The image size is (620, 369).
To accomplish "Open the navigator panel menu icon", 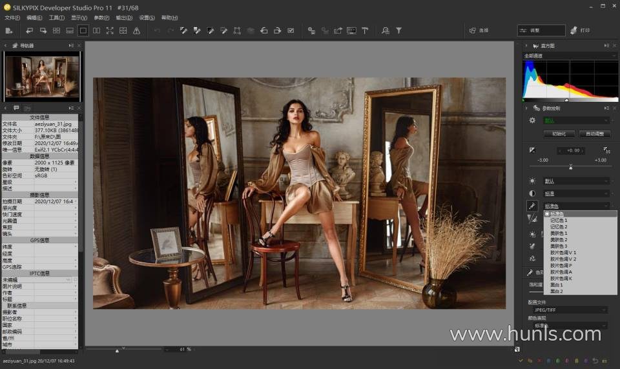I will [71, 46].
